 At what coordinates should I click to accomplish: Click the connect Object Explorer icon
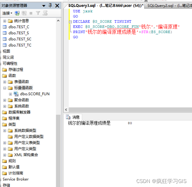pos(17,13)
